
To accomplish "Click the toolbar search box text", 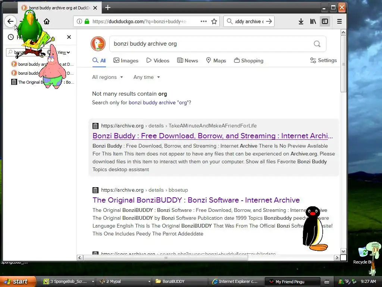I will [249, 21].
